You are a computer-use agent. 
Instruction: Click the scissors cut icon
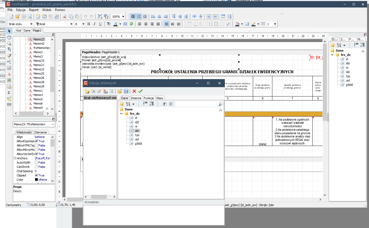(x=65, y=17)
